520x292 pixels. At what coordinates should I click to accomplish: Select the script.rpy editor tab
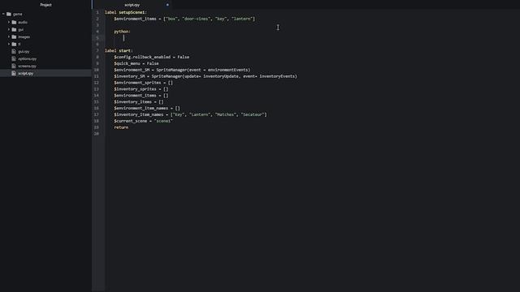point(132,5)
